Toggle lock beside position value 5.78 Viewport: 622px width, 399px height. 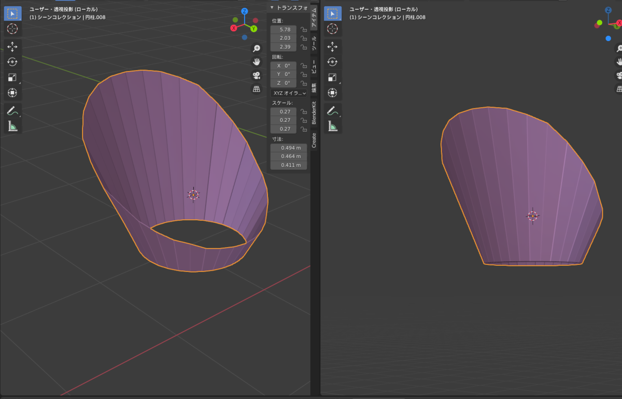point(304,30)
